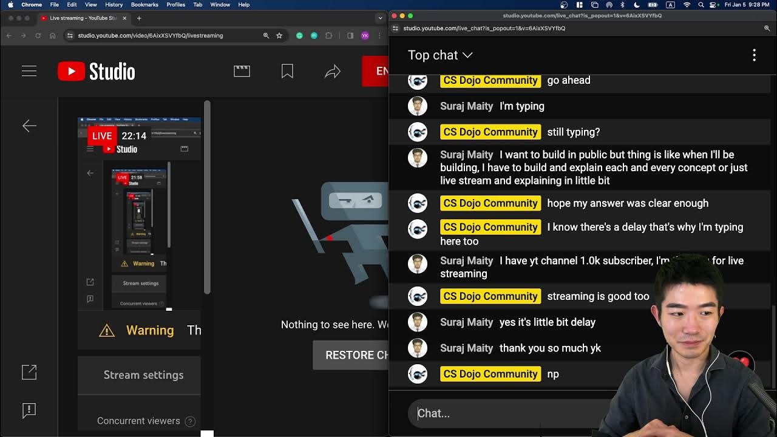Toggle the Chrome side panel icon
The image size is (777, 437).
tap(350, 36)
